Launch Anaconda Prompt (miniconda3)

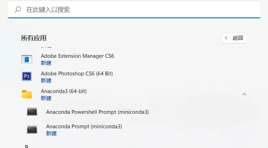134,130
